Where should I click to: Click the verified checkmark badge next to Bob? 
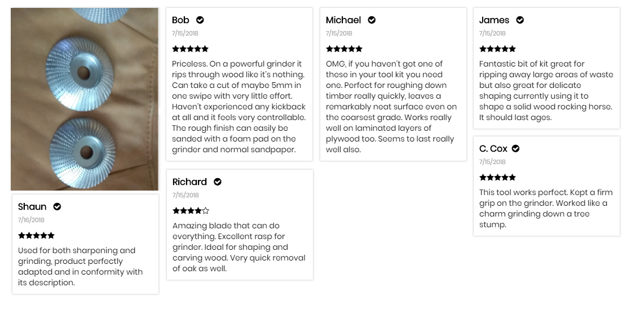click(x=200, y=20)
